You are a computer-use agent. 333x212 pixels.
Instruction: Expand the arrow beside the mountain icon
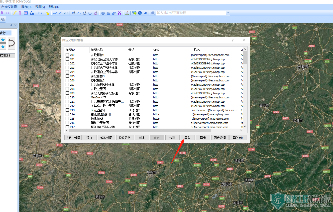36,13
